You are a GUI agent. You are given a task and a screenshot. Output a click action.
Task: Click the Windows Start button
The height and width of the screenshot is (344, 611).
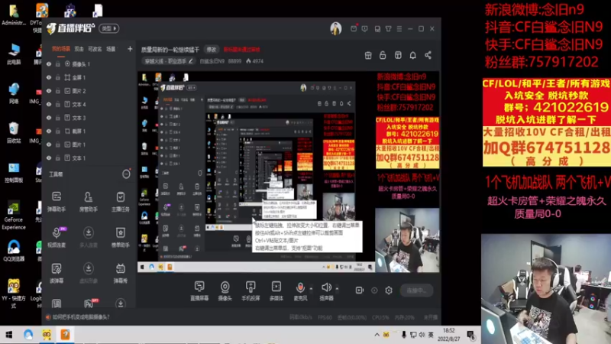(x=8, y=335)
